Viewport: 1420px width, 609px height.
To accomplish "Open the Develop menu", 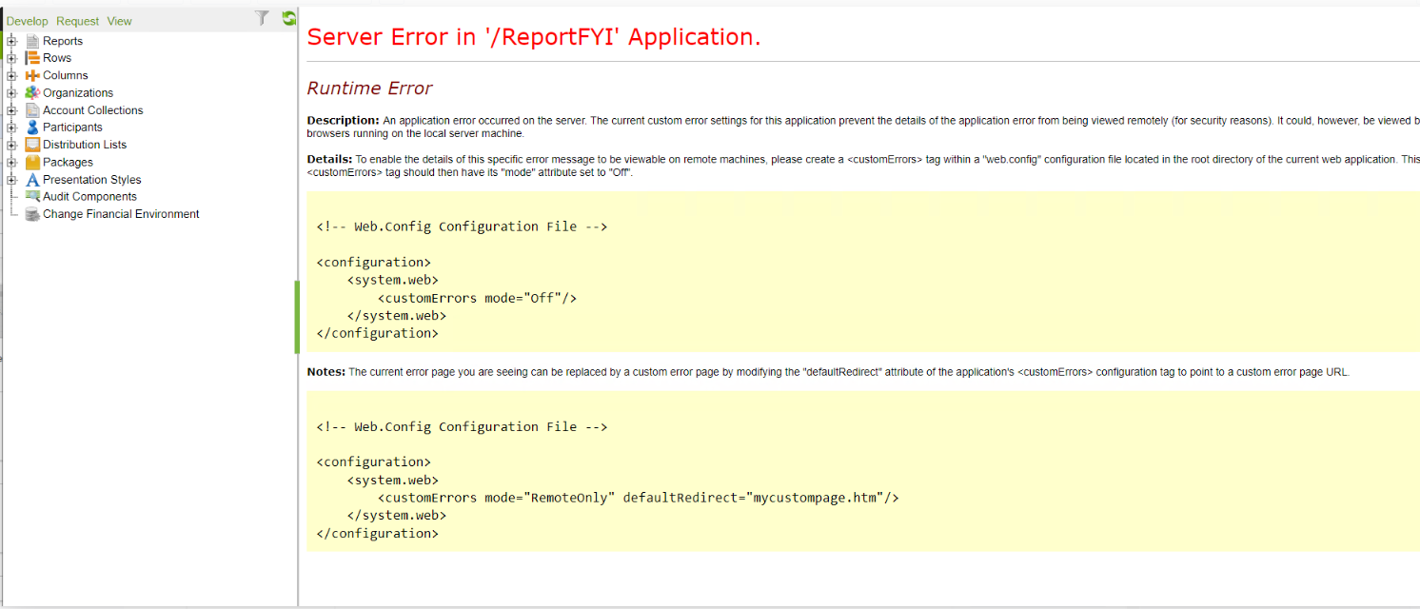I will tap(28, 21).
